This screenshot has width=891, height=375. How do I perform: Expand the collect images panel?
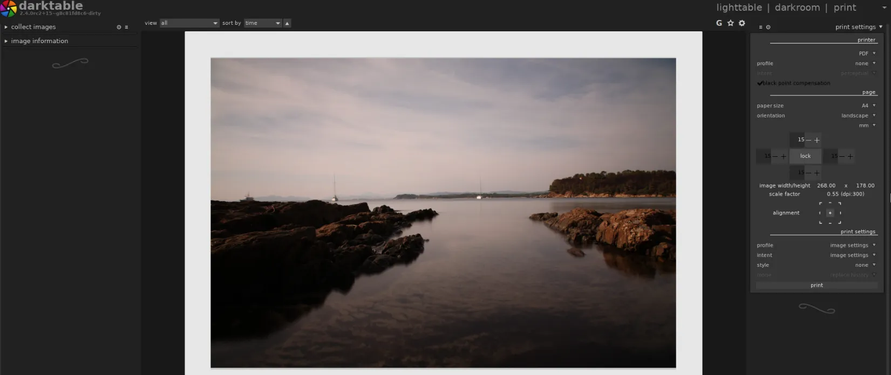pos(33,27)
